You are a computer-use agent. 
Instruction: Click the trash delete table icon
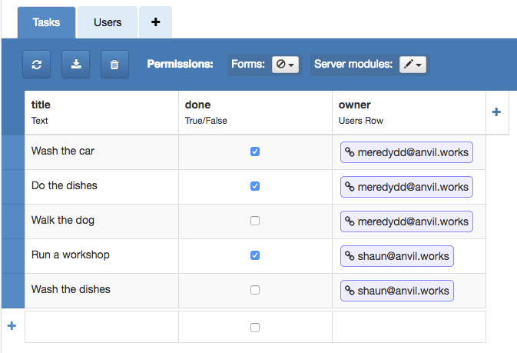(x=114, y=65)
